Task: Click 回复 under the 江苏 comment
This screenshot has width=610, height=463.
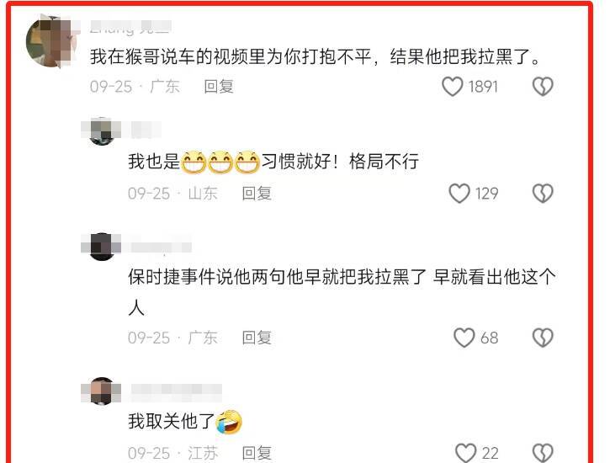Action: 257,453
